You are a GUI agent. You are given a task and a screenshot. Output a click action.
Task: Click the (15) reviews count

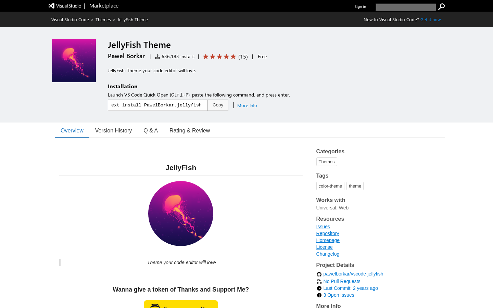click(243, 56)
